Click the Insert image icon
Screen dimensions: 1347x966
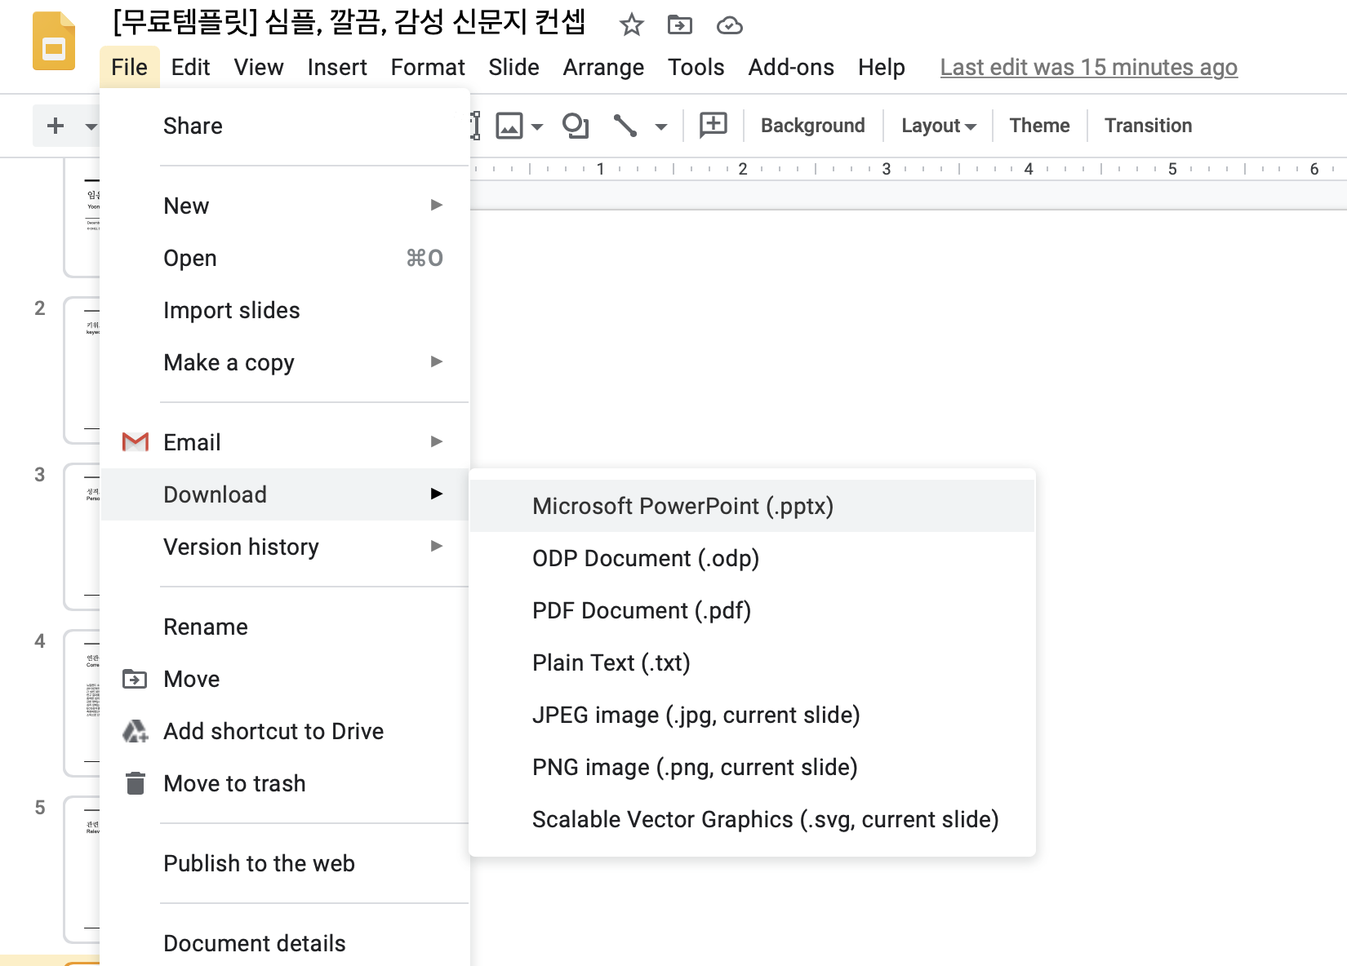click(x=510, y=126)
